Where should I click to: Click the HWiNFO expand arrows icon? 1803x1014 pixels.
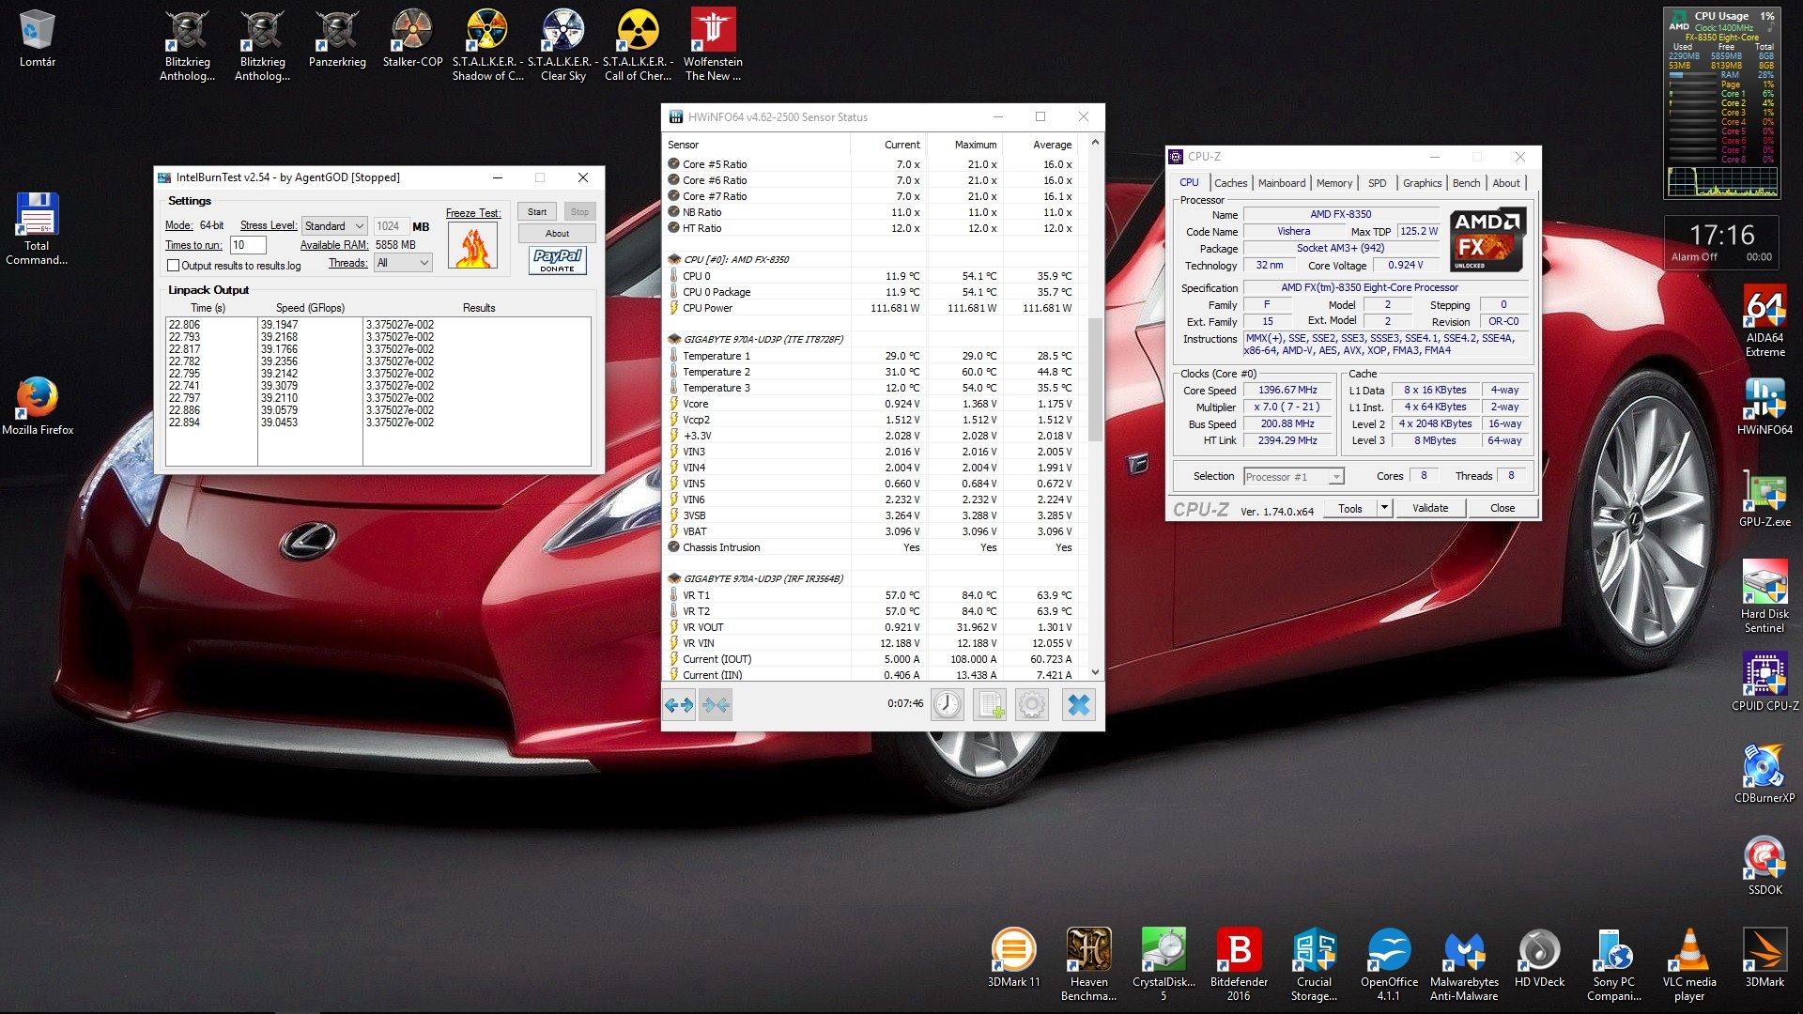(678, 704)
